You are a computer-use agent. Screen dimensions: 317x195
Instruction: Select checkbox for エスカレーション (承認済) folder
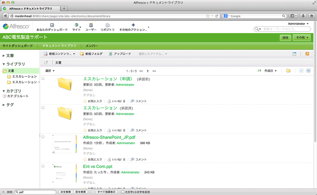(43, 108)
